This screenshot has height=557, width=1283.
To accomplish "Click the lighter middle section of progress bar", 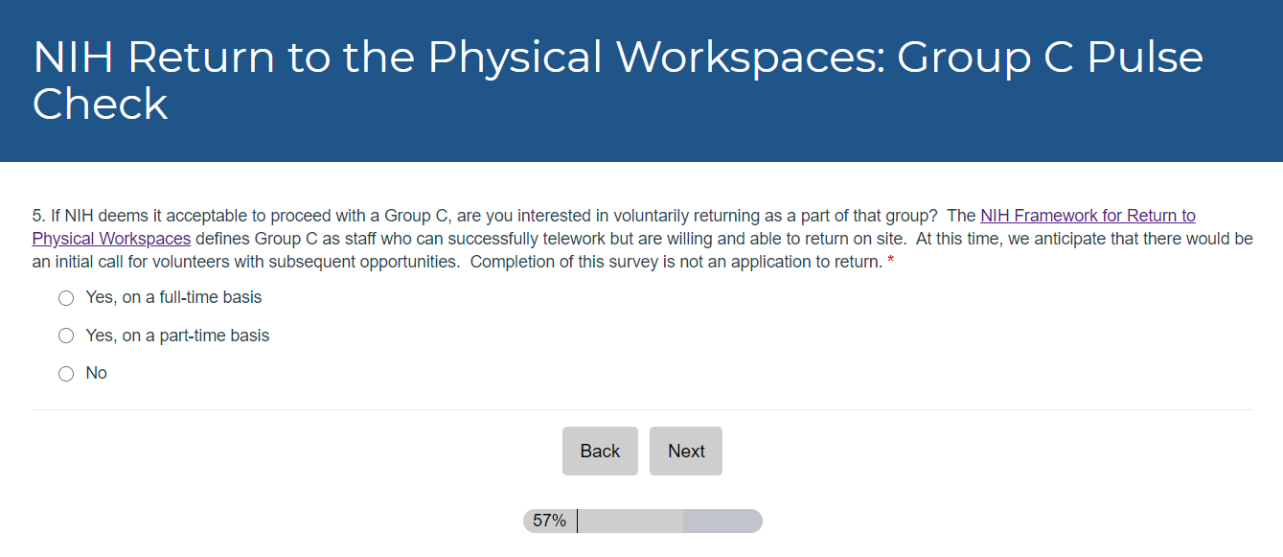I will point(630,521).
